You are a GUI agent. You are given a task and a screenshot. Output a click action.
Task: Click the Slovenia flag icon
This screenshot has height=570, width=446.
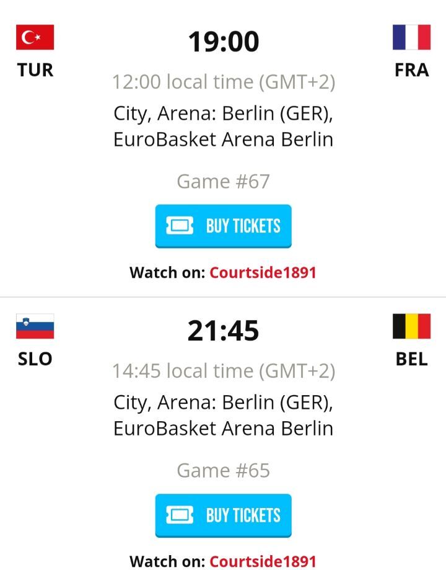pyautogui.click(x=35, y=326)
